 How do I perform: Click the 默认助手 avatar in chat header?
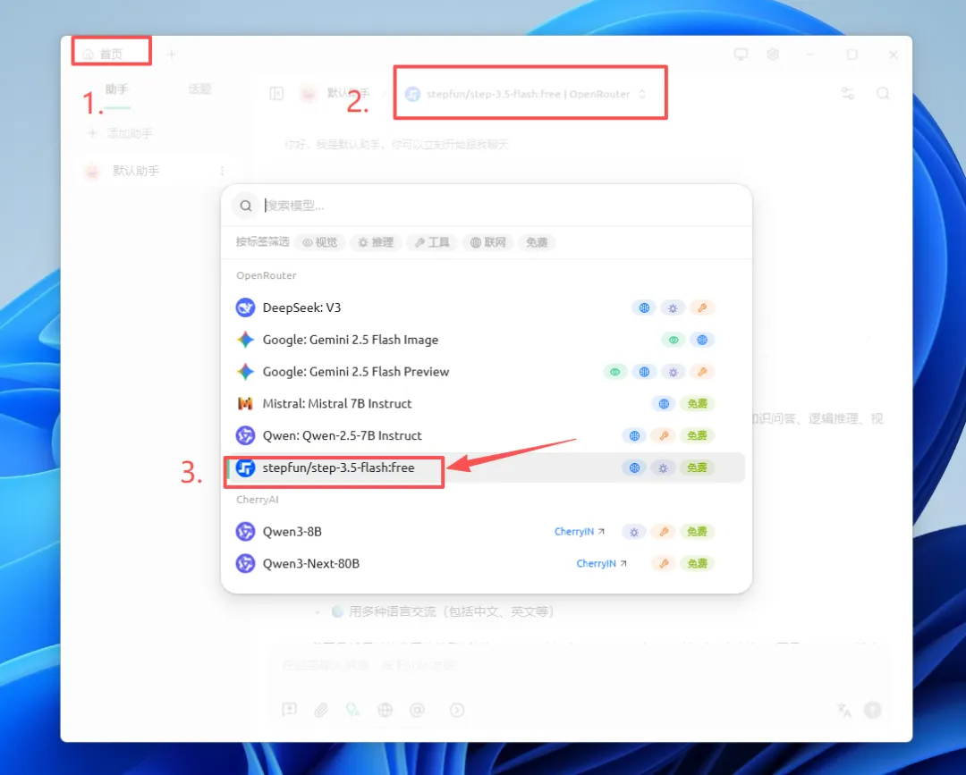coord(308,94)
